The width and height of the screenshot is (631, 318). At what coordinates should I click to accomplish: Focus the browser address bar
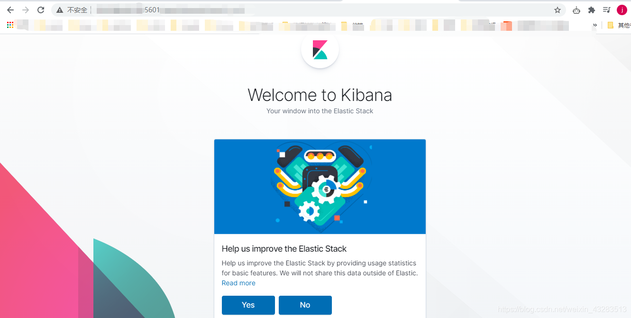tap(308, 10)
